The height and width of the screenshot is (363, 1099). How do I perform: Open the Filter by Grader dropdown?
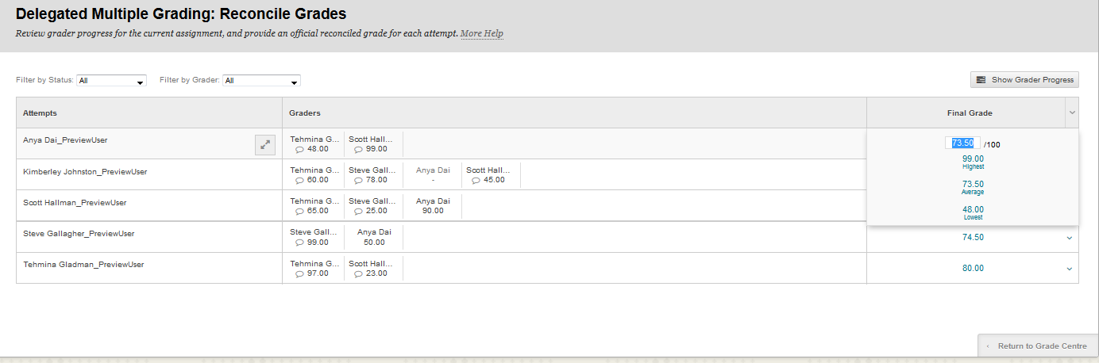tap(261, 81)
